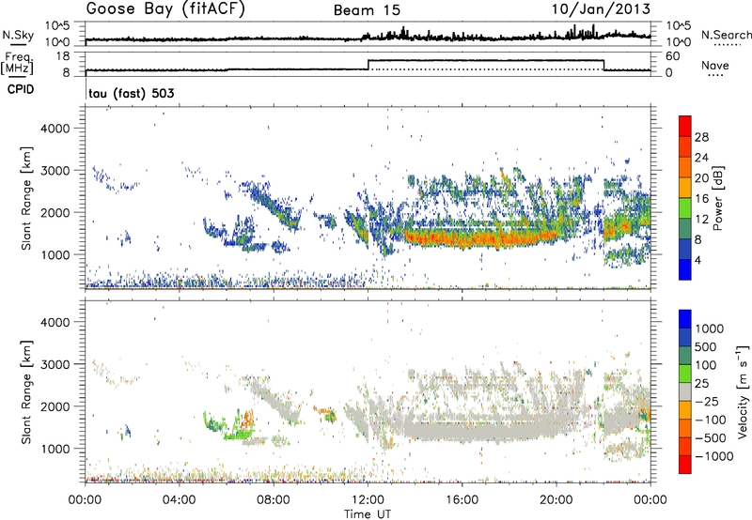Click the strong orange backscatter band in power panel
This screenshot has height=520, width=752.
click(x=479, y=237)
